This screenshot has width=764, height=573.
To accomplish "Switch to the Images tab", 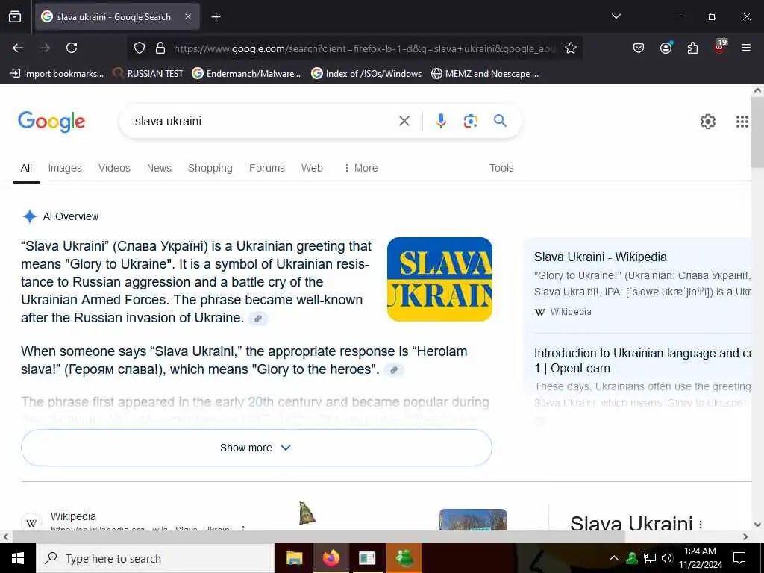I will (65, 168).
